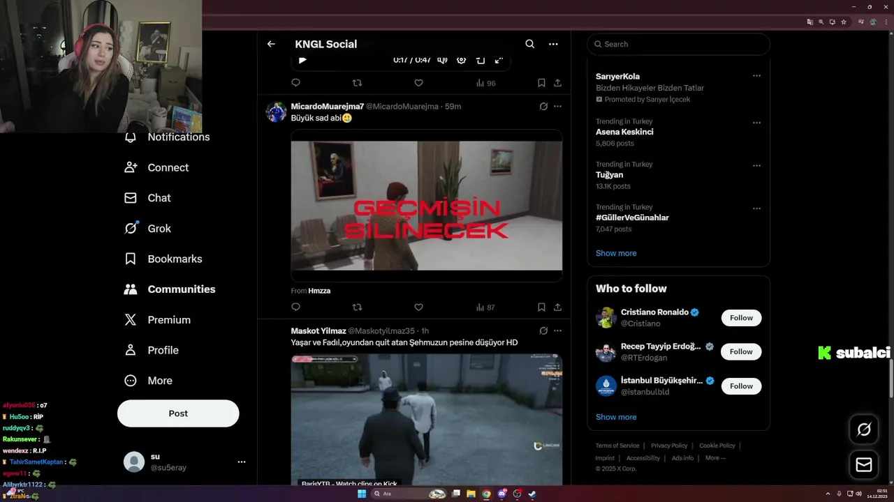The image size is (894, 502).
Task: Open options for Tuğyan trend
Action: [x=756, y=166]
